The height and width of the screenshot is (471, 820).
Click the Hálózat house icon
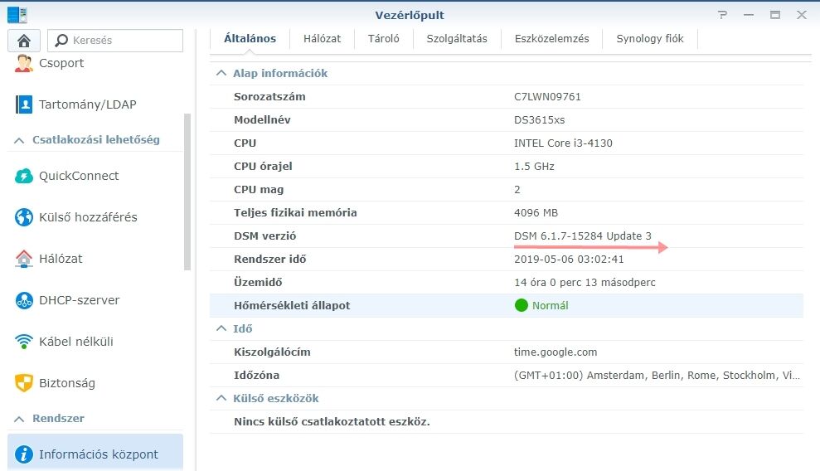[24, 259]
